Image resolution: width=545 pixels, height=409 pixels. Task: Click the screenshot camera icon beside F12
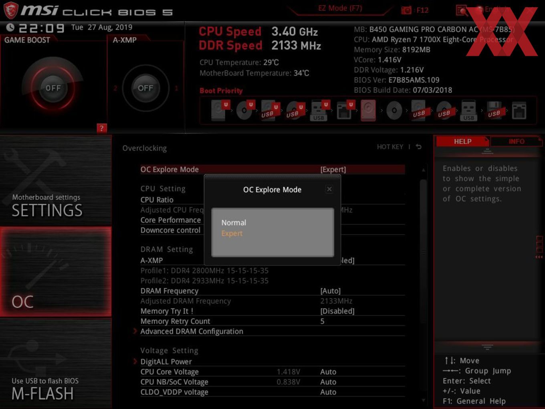pyautogui.click(x=406, y=10)
